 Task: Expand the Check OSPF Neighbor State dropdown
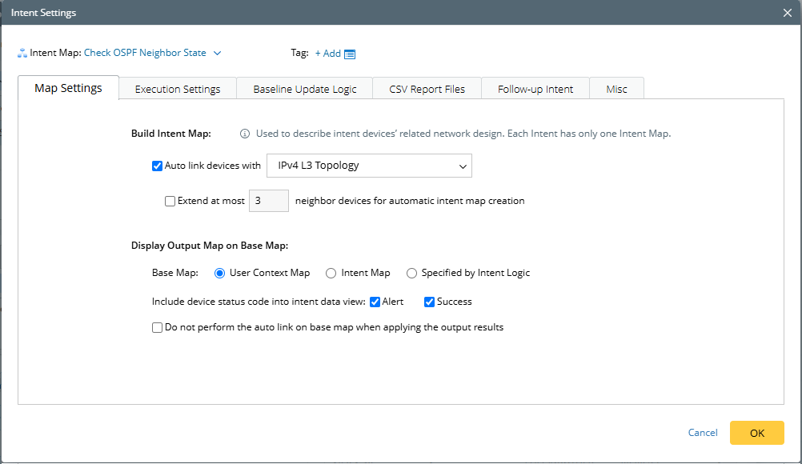click(x=217, y=54)
